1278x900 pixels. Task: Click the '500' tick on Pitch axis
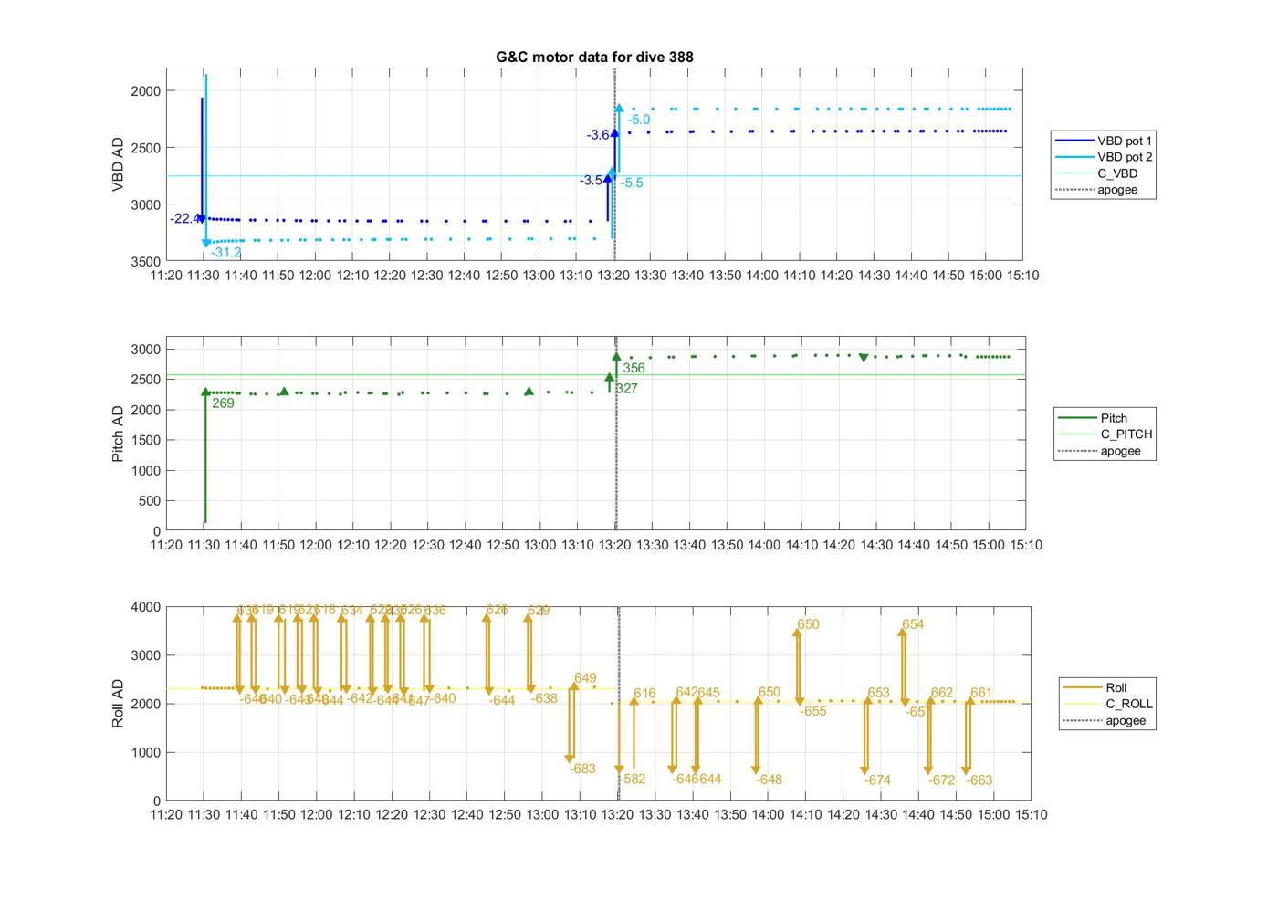150,501
